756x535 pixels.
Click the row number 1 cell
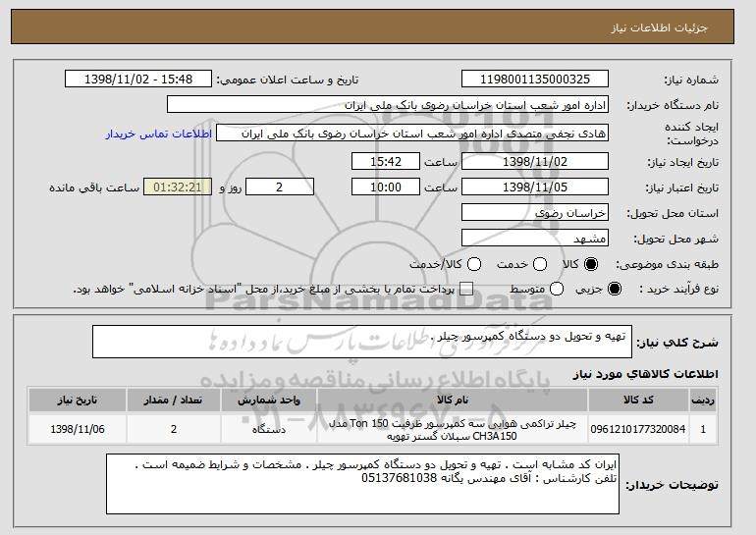coord(703,429)
